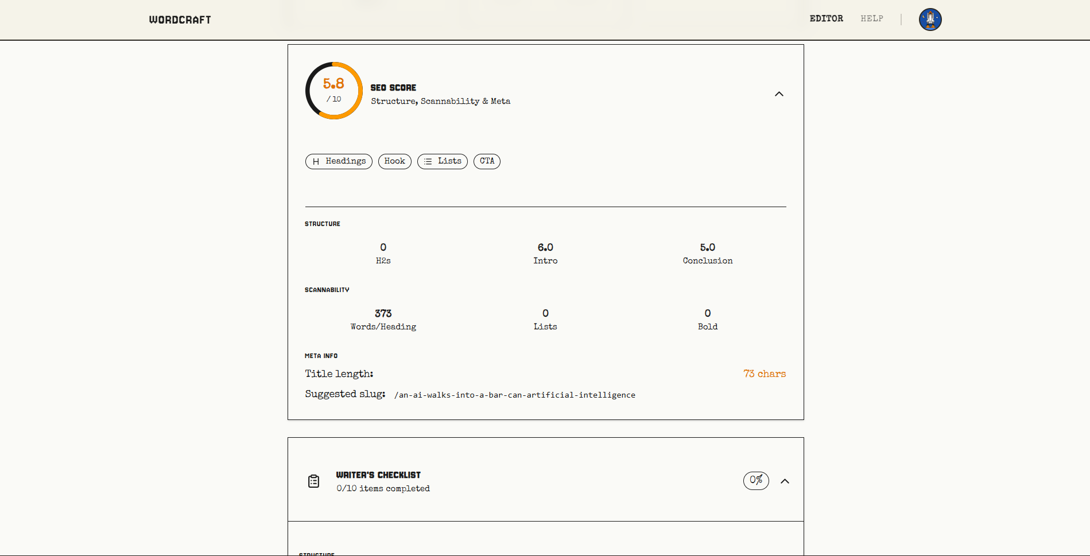The image size is (1090, 556).
Task: Select the suggested slug link
Action: (x=514, y=395)
